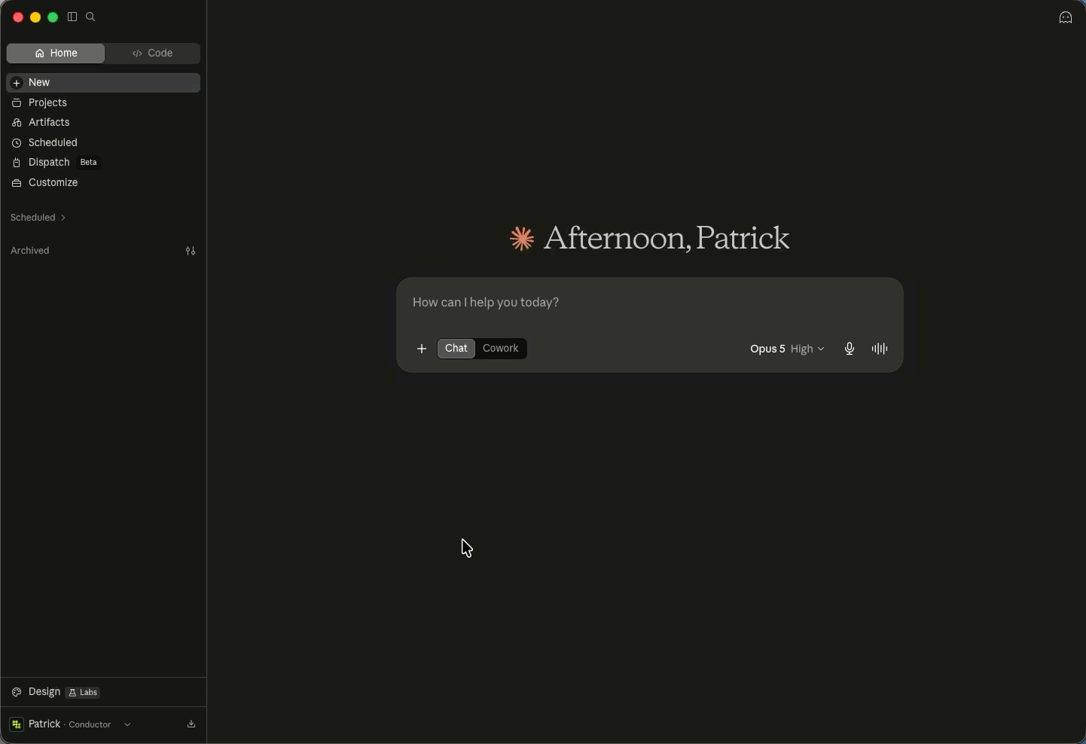This screenshot has height=744, width=1086.
Task: Toggle the sidebar panel icon
Action: pos(72,17)
